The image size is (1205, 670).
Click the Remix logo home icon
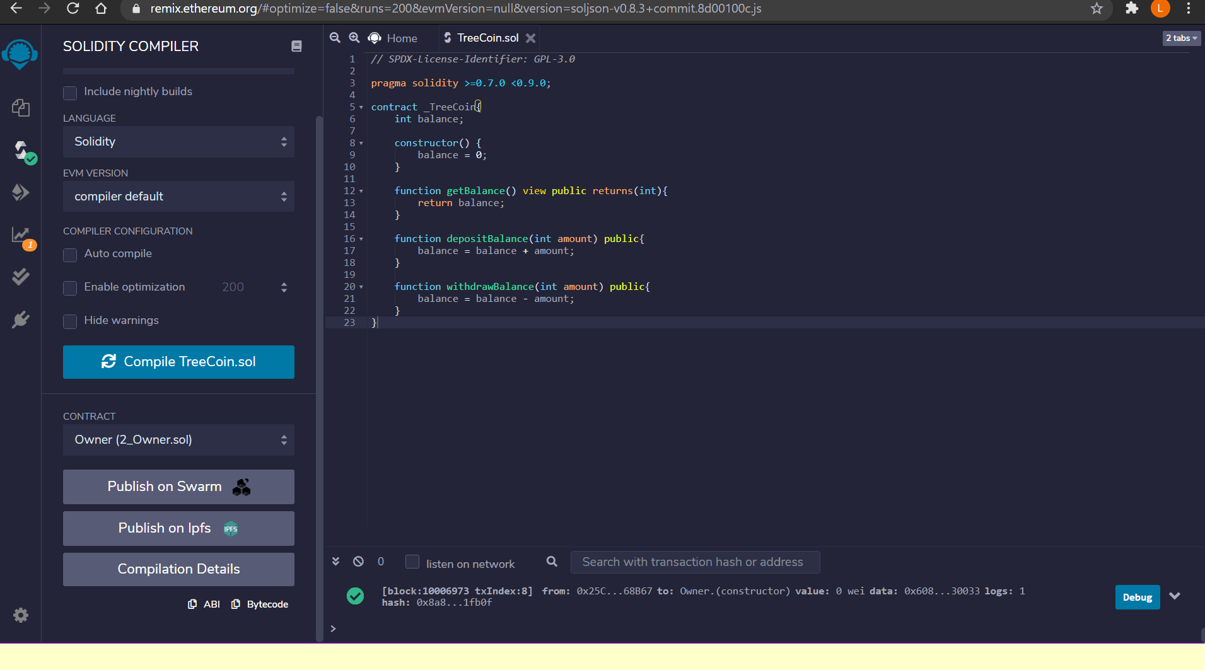click(20, 54)
